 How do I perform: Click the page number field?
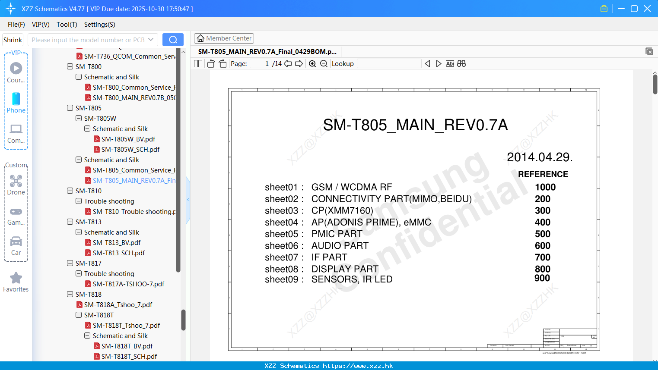pos(261,63)
